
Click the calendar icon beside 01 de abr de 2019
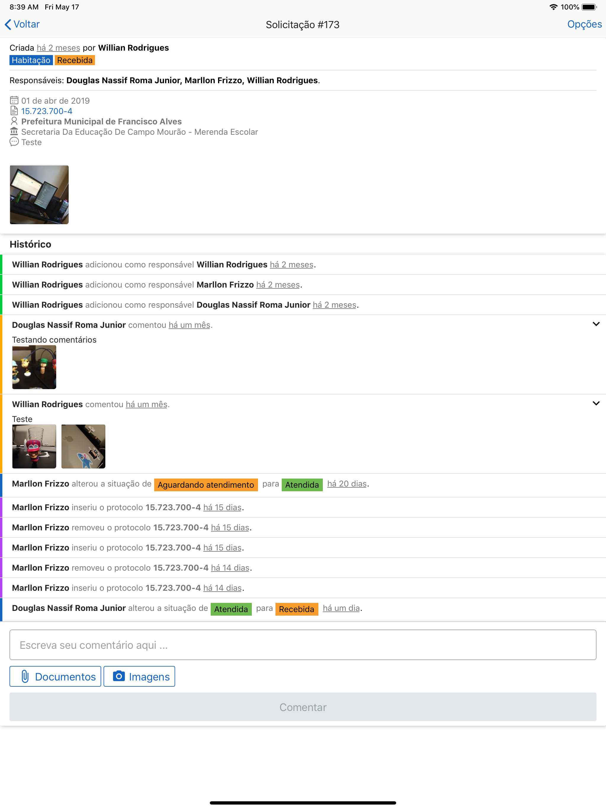(14, 100)
